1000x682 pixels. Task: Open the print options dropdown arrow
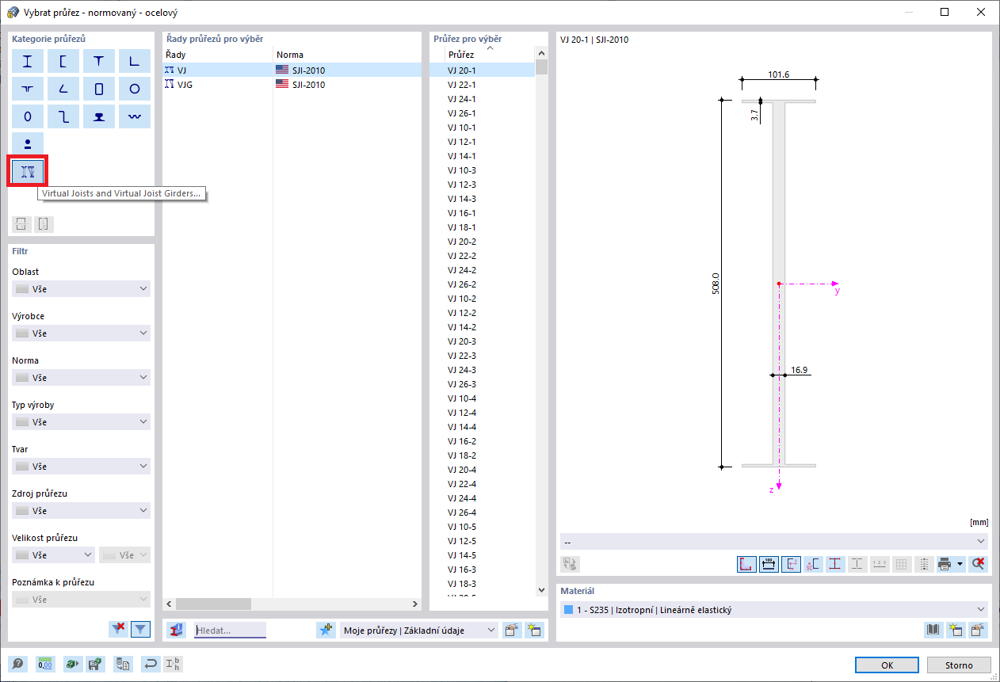tap(960, 565)
